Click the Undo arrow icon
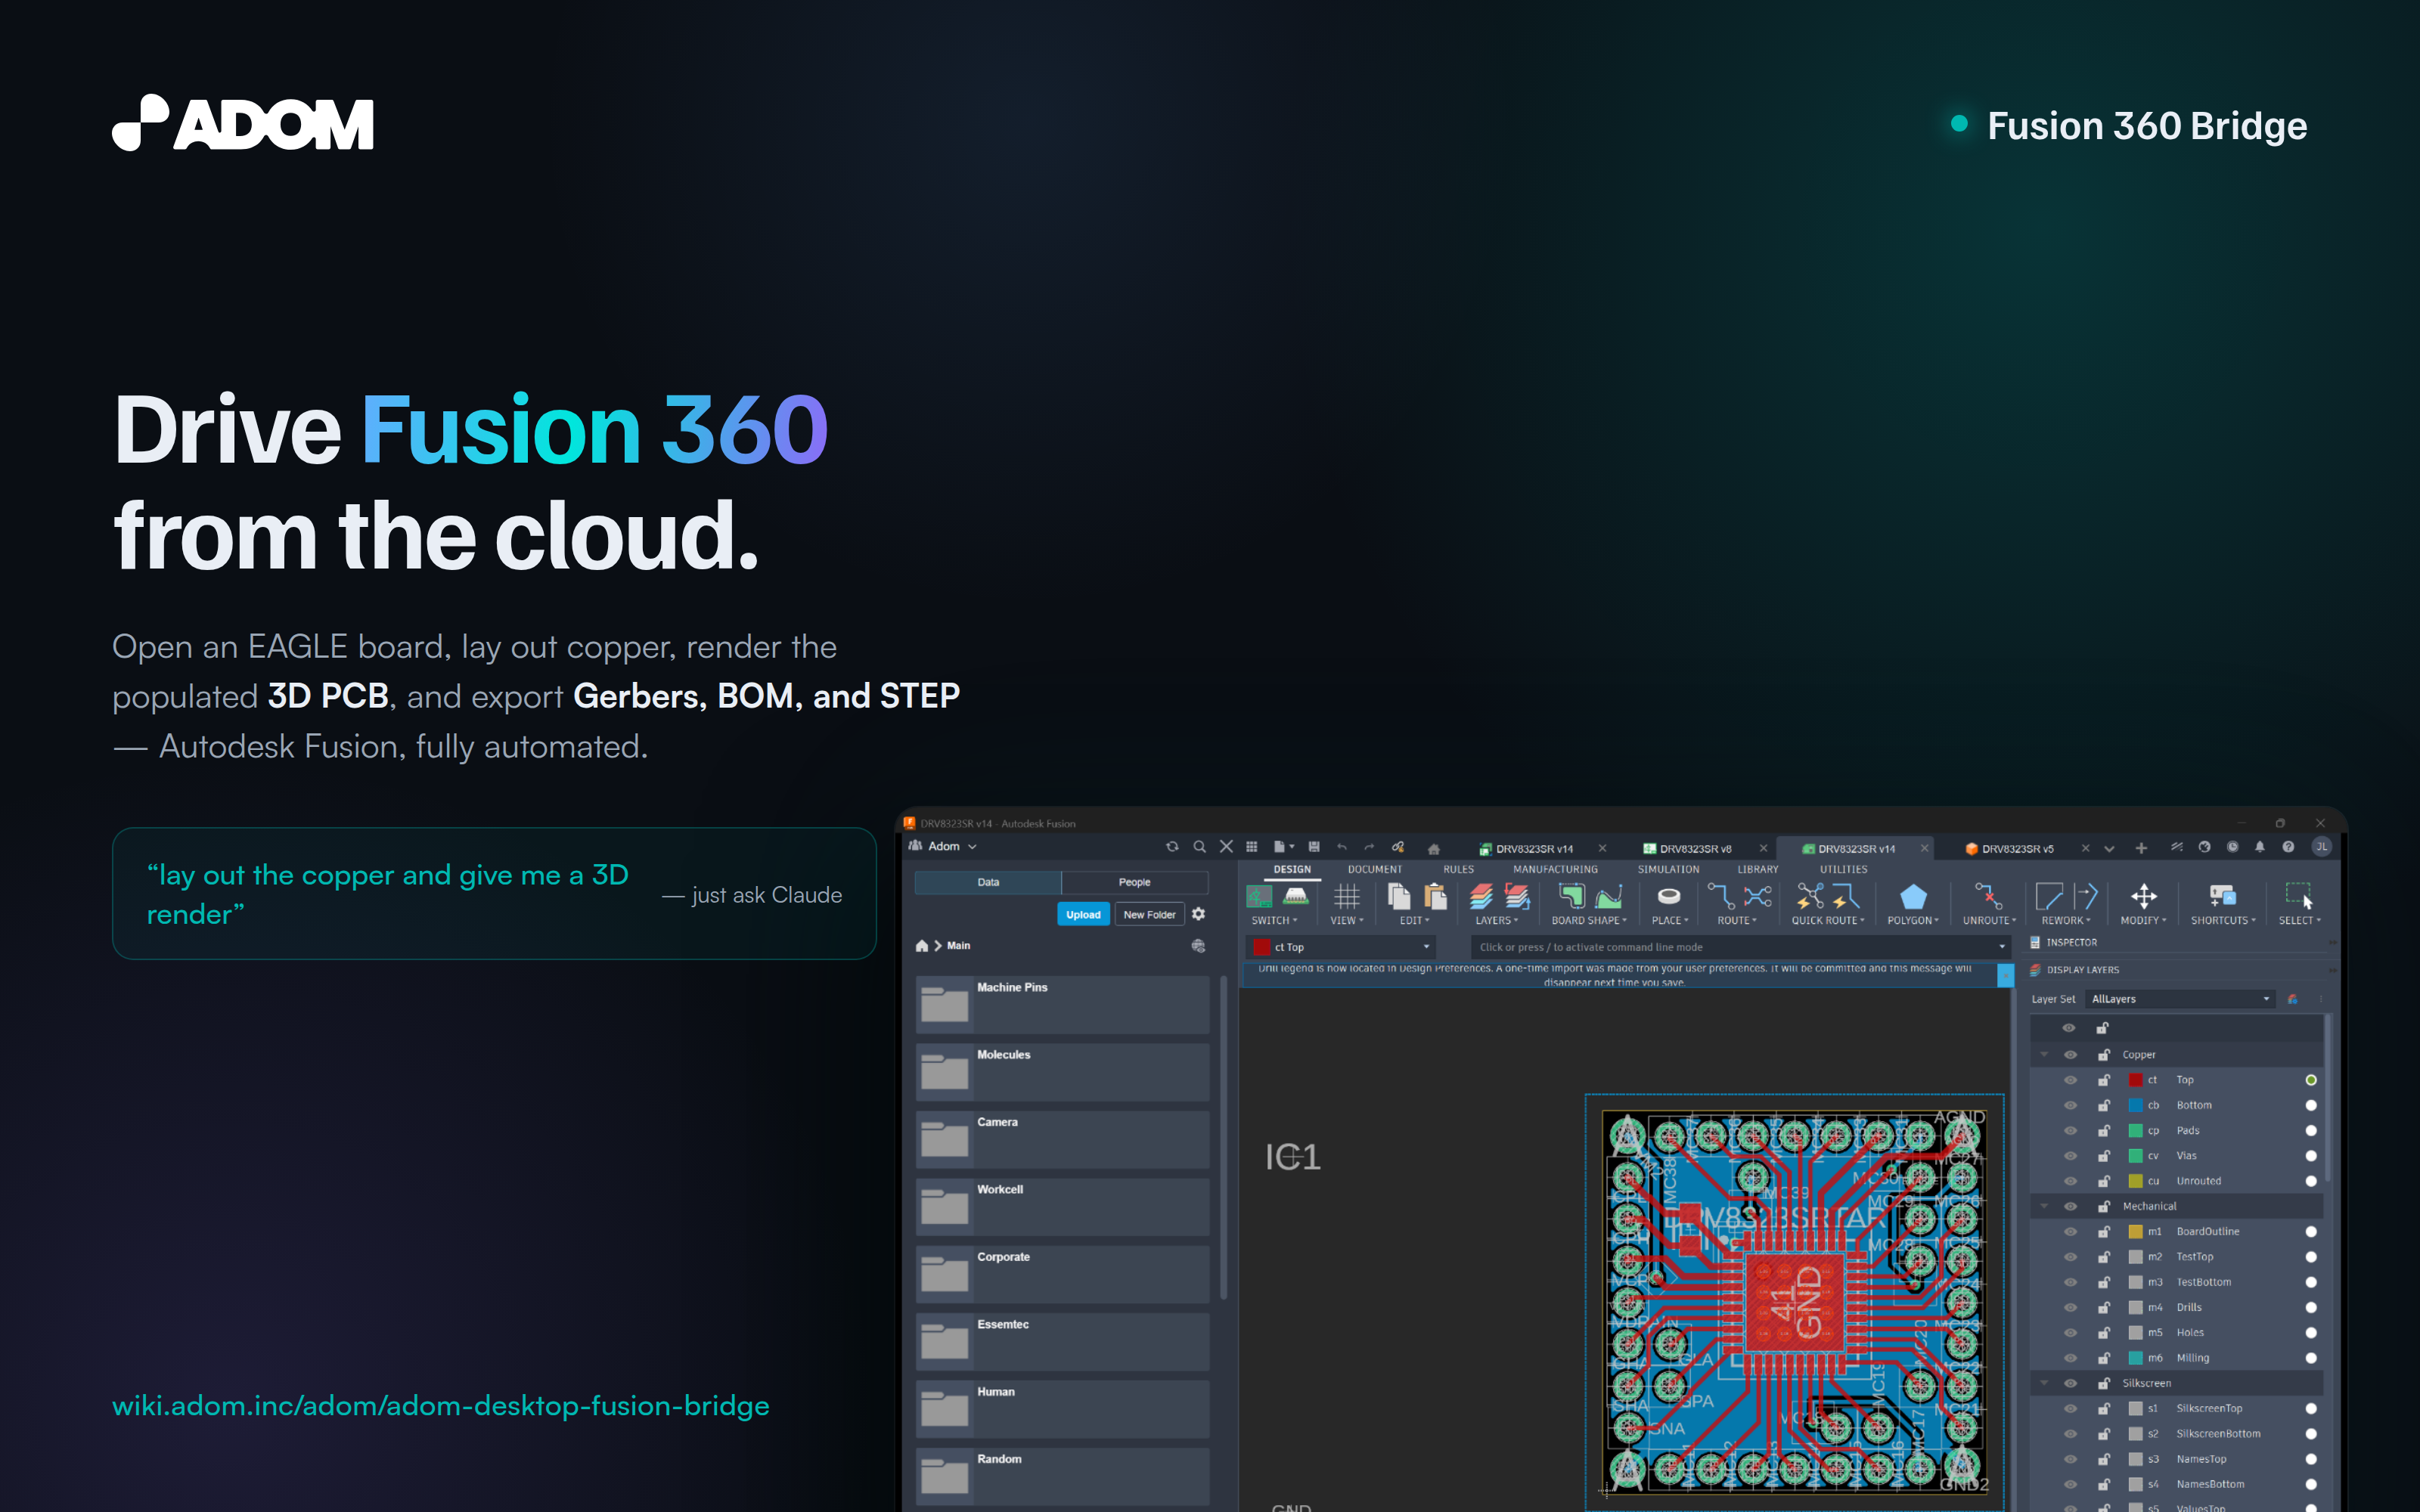The width and height of the screenshot is (2420, 1512). (1342, 847)
